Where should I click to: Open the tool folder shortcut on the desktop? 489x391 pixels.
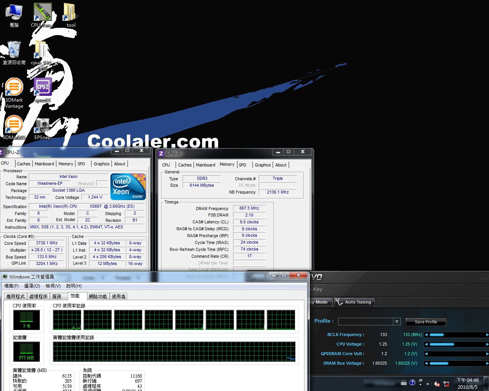[x=70, y=15]
